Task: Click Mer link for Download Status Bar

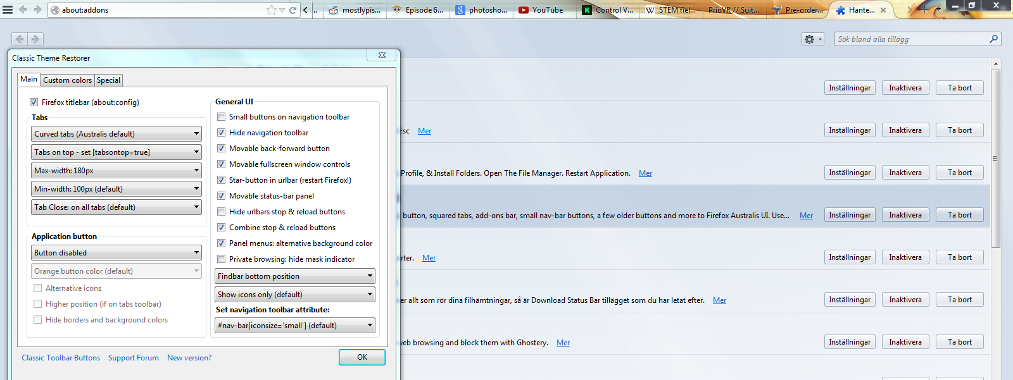Action: [720, 300]
